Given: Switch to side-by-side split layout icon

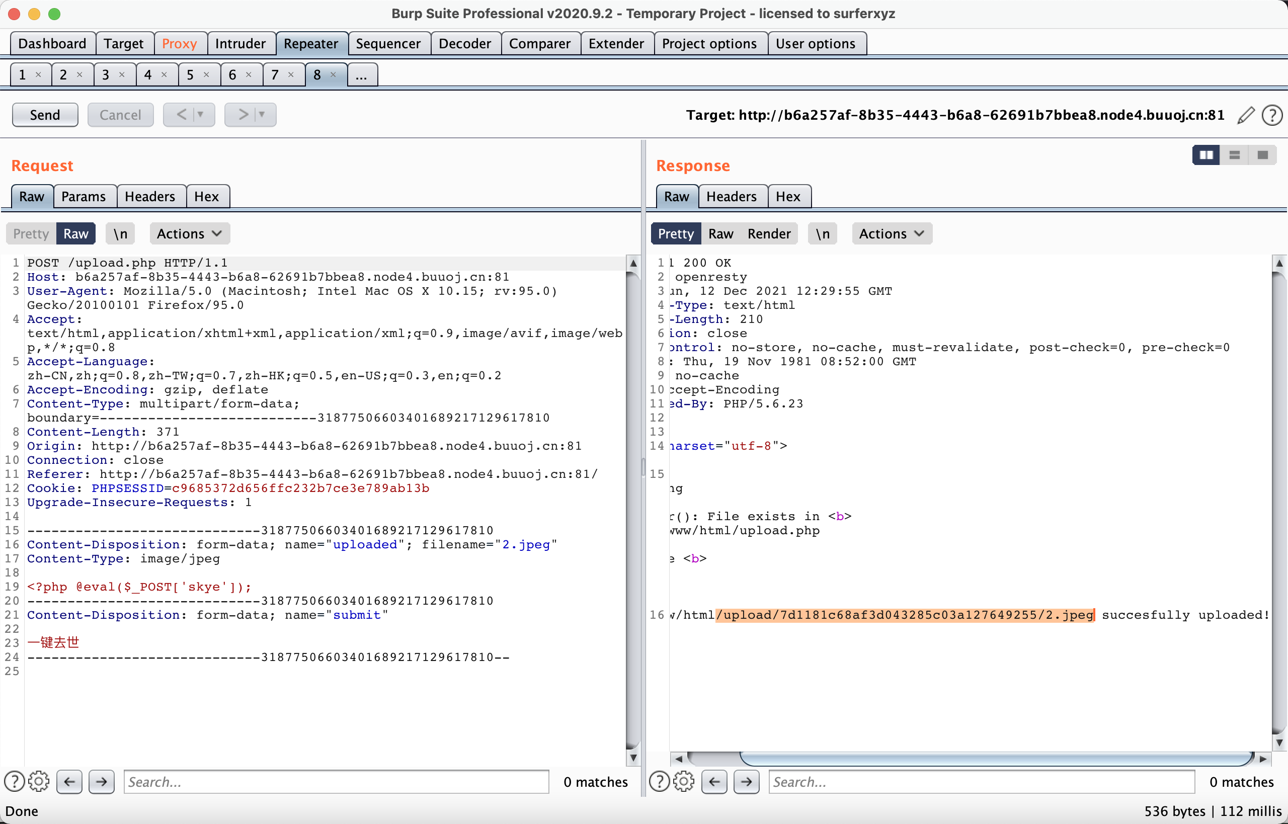Looking at the screenshot, I should point(1206,155).
